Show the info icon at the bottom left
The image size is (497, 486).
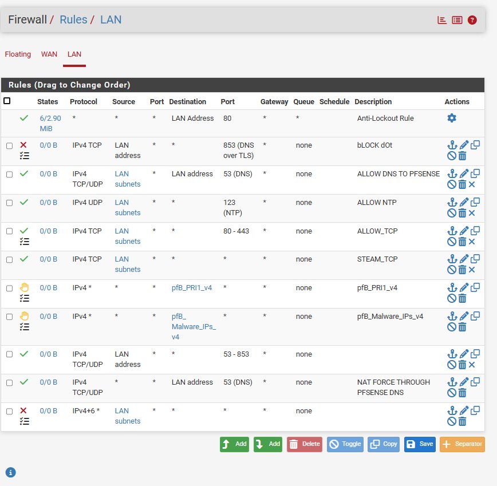(x=10, y=472)
